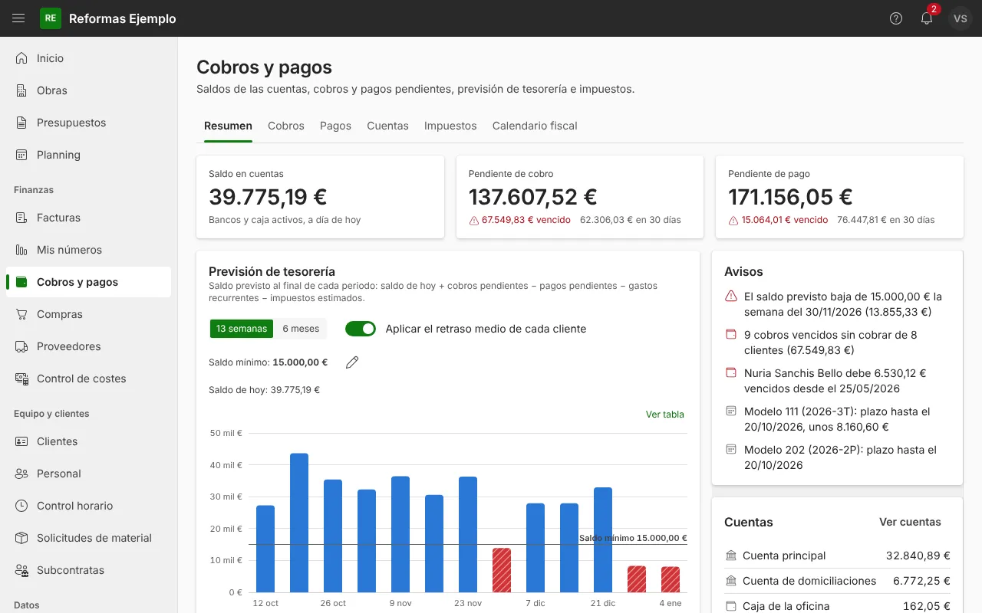Open Planning in the sidebar
This screenshot has height=613, width=982.
pos(88,155)
